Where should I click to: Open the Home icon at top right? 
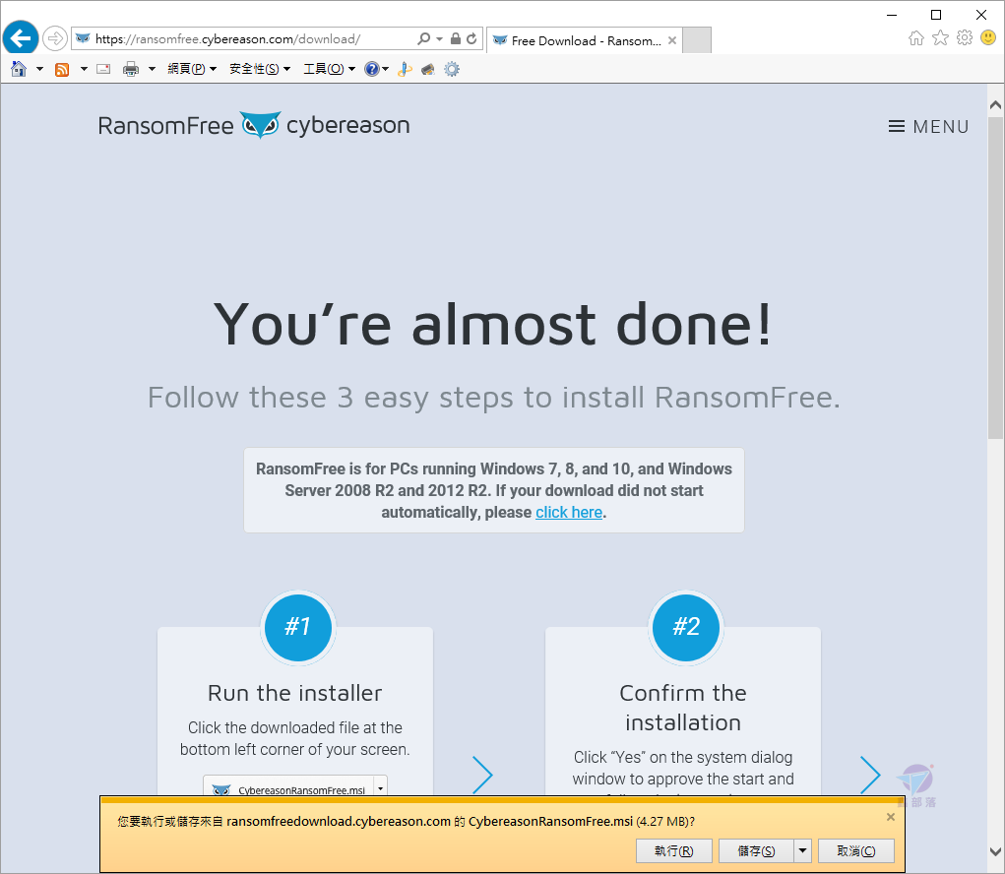click(x=916, y=37)
